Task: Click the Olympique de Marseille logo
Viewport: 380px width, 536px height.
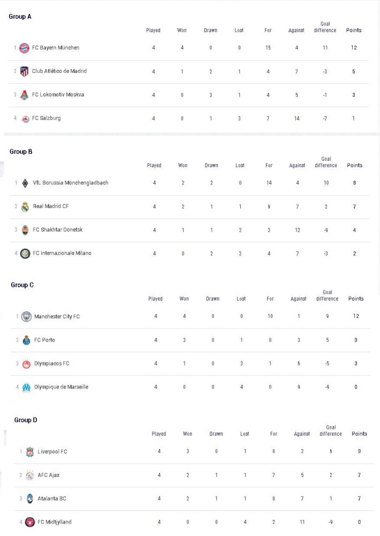Action: [x=26, y=388]
